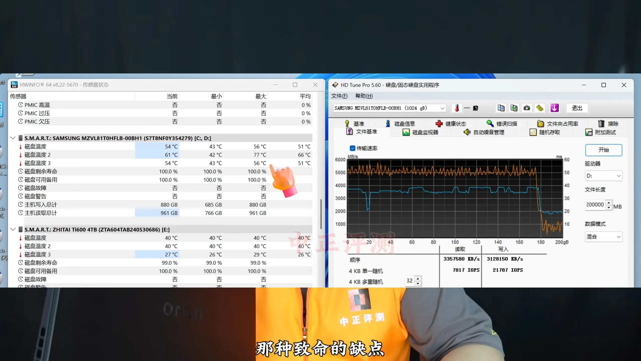Open the D: drive letter dropdown
Viewport: 641px width, 361px height.
(618, 176)
